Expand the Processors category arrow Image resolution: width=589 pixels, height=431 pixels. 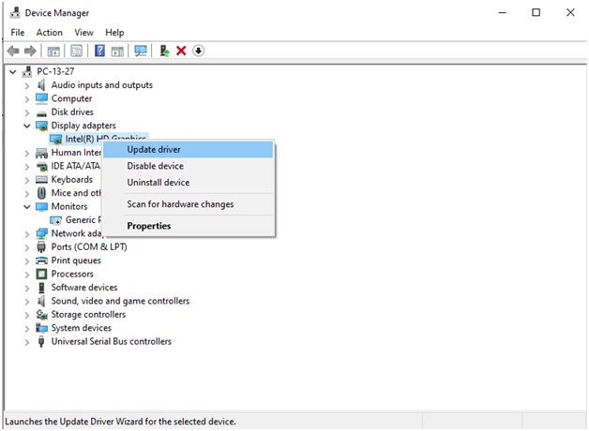coord(26,275)
